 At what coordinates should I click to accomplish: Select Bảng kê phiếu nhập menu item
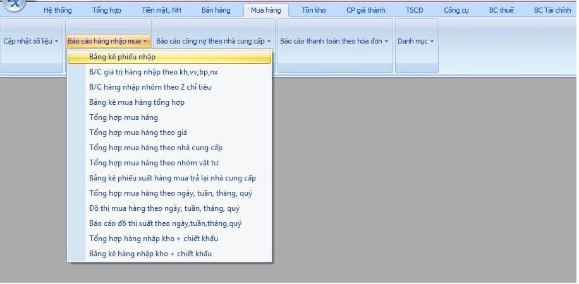point(123,57)
